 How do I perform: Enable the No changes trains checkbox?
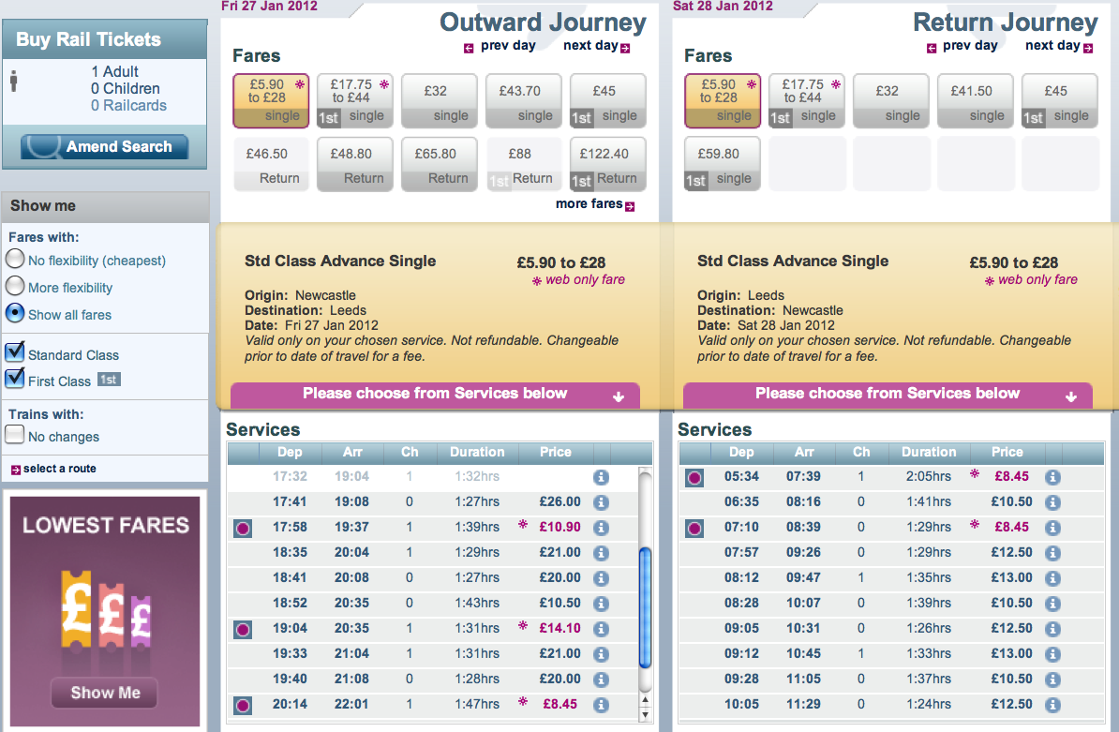pos(15,435)
